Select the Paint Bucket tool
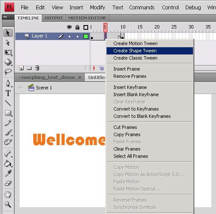This screenshot has height=214, width=216. 8,163
